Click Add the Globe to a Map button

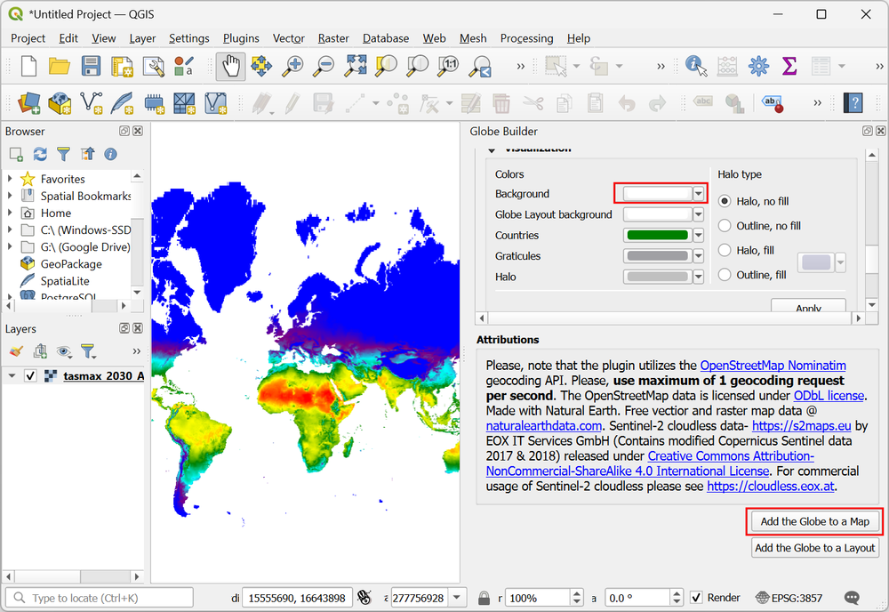(814, 521)
